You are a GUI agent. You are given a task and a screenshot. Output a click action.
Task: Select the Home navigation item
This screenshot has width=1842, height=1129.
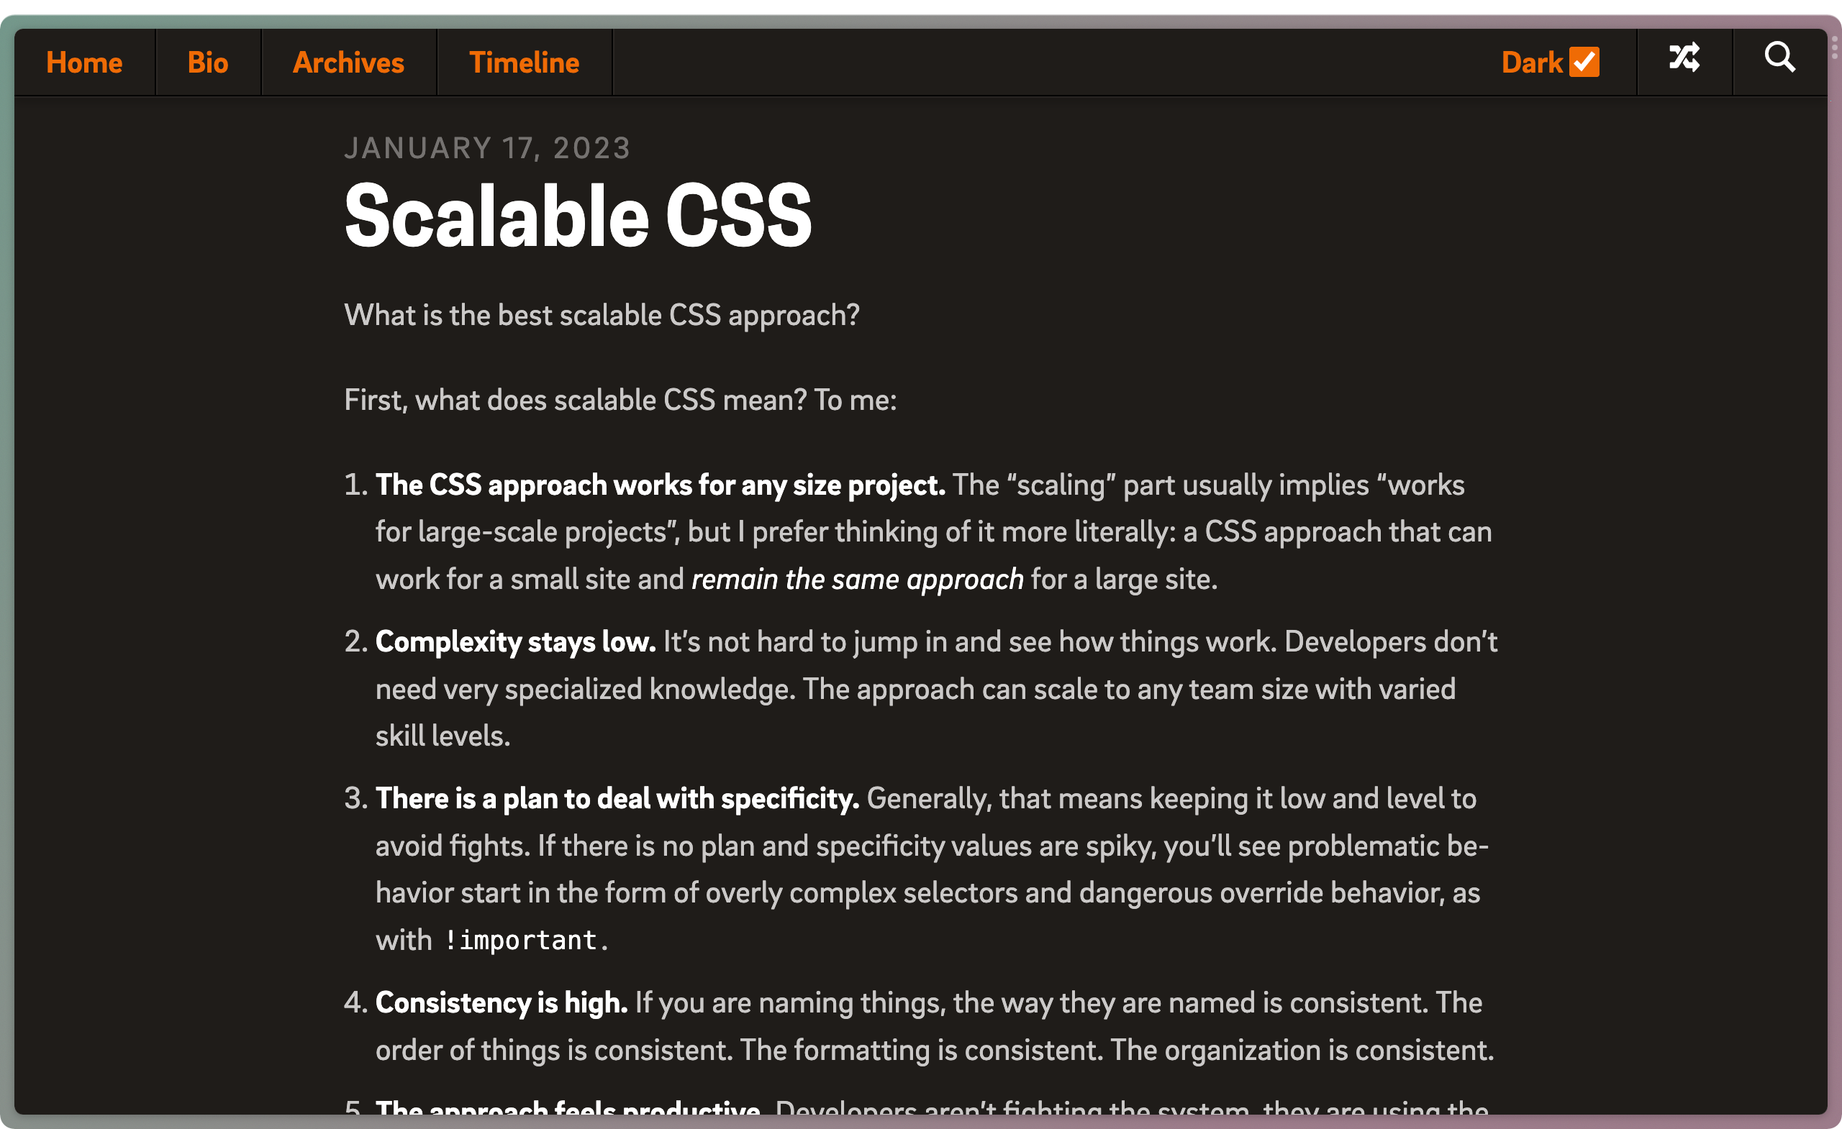coord(83,62)
